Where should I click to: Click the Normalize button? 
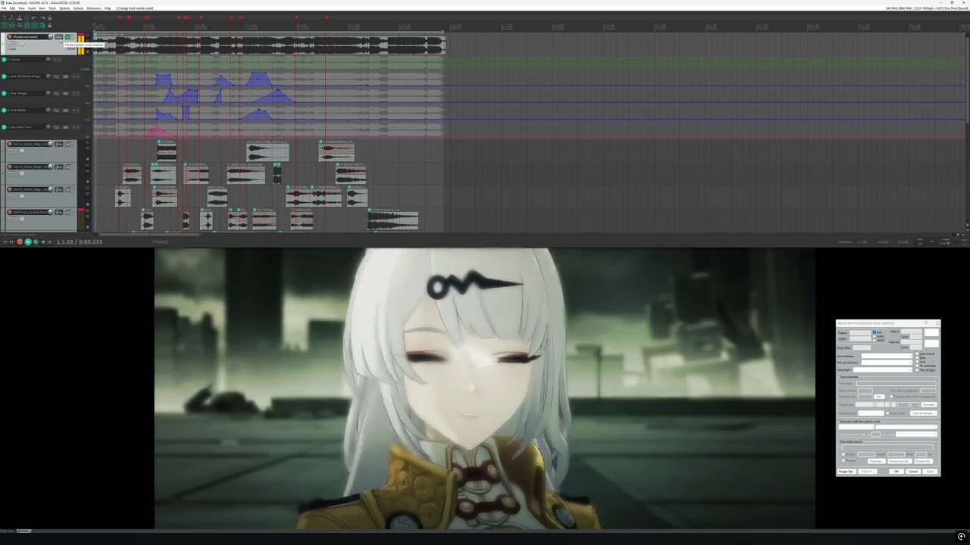pos(929,404)
